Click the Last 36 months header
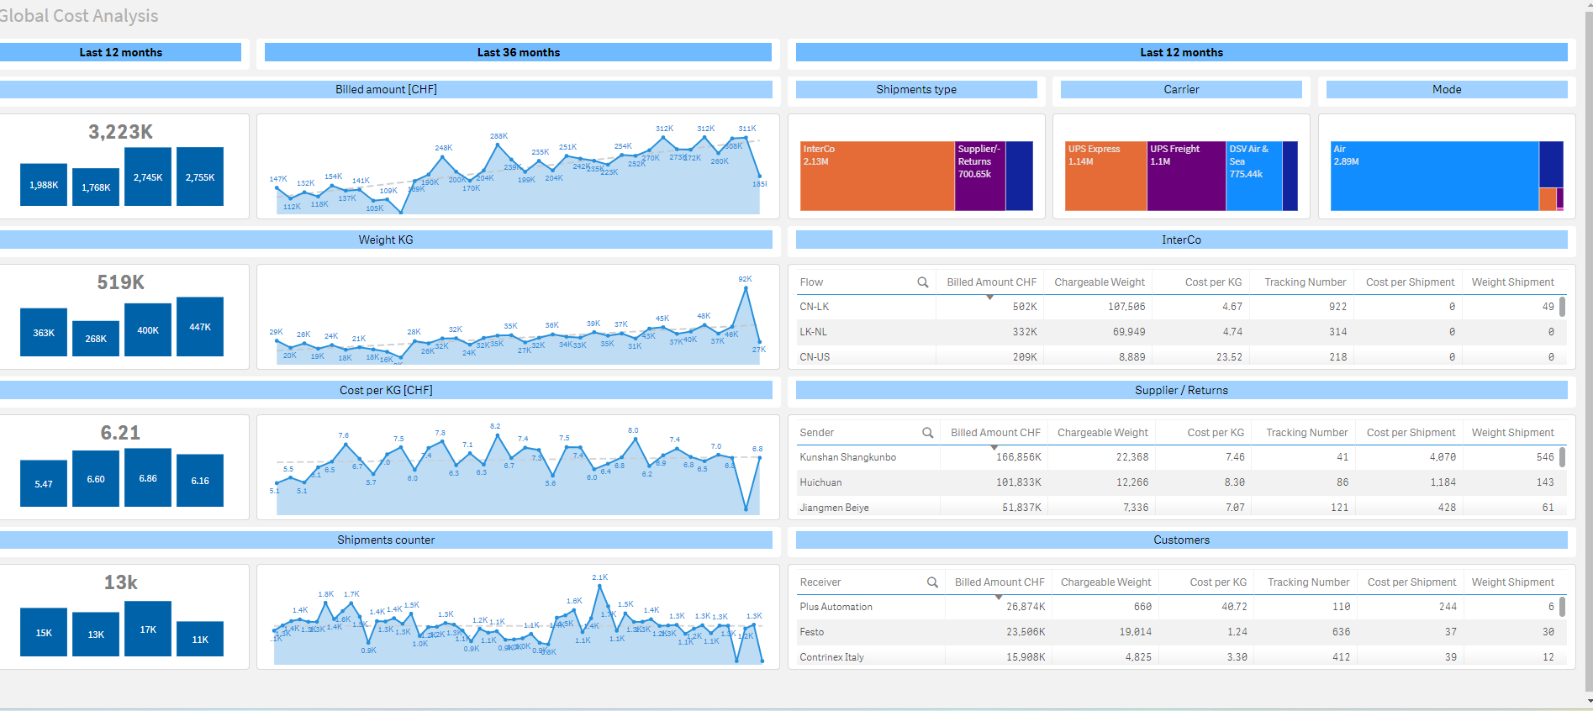 518,52
